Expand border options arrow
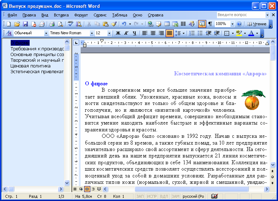The image size is (278, 201). pyautogui.click(x=233, y=33)
